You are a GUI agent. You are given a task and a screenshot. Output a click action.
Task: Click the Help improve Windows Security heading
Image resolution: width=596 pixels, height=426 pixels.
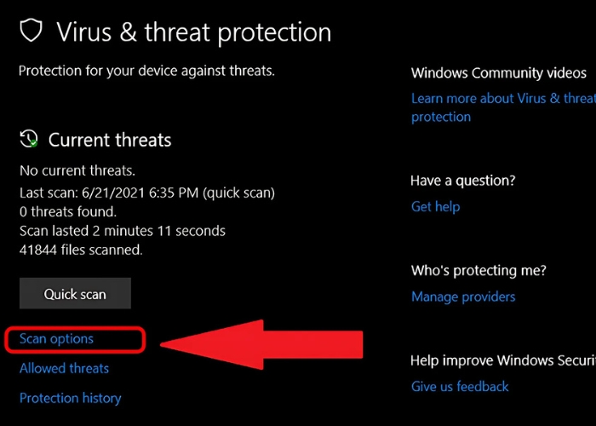[x=502, y=360]
